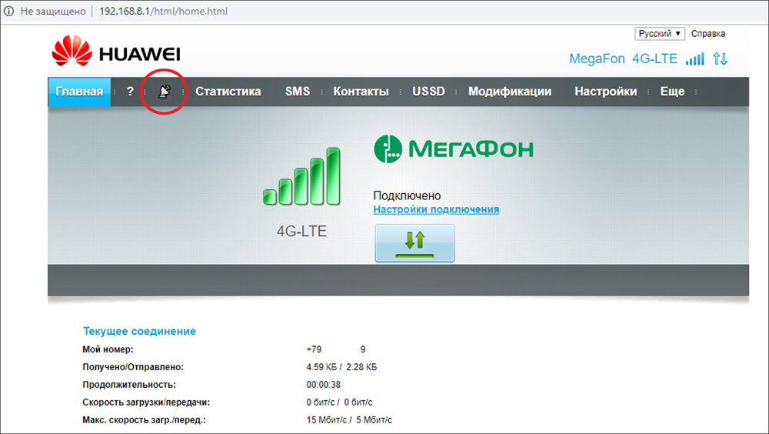Click the Подключено status text

tap(407, 195)
